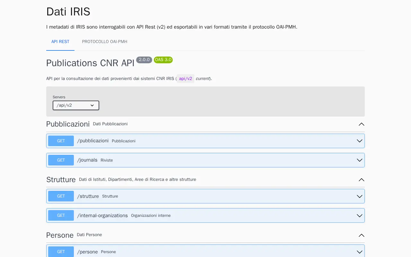The width and height of the screenshot is (411, 257).
Task: Click the api/v2 code snippet
Action: click(x=186, y=79)
